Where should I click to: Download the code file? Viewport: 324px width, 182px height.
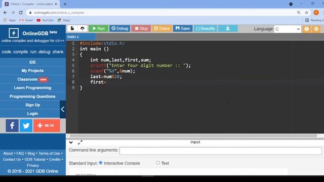228,28
